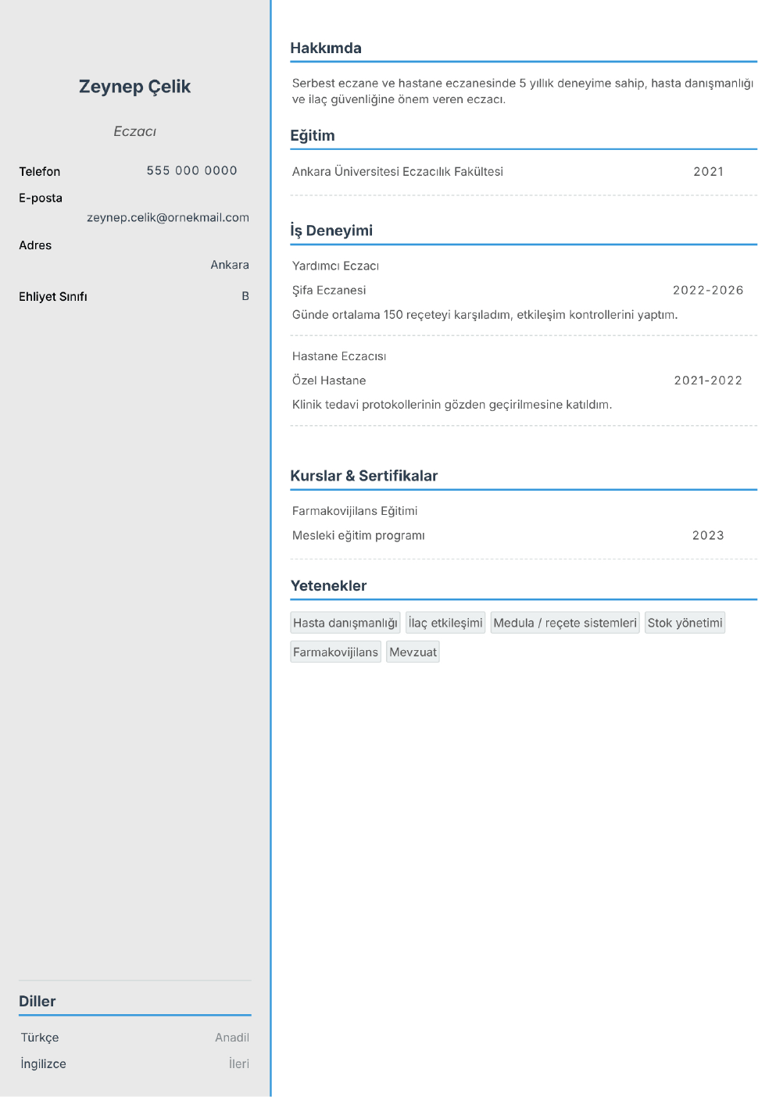The image size is (776, 1097).
Task: Select the date range 2021-2022
Action: coord(708,381)
